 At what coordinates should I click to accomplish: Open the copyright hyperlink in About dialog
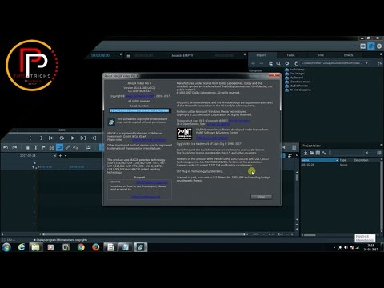point(140,96)
